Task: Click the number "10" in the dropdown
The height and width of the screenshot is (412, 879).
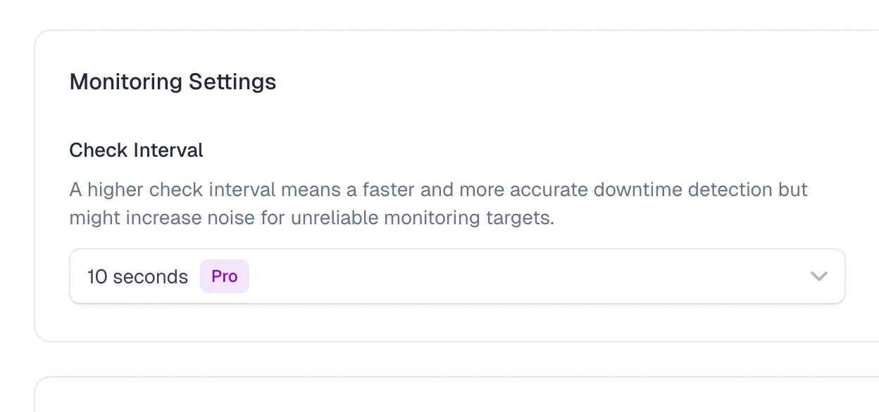Action: [96, 277]
